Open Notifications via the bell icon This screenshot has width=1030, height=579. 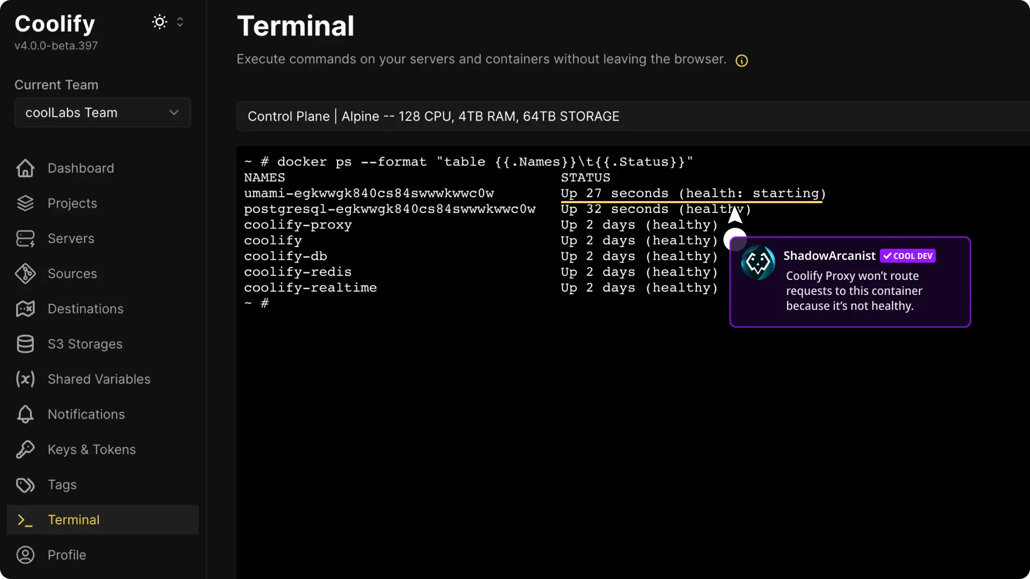pos(25,414)
